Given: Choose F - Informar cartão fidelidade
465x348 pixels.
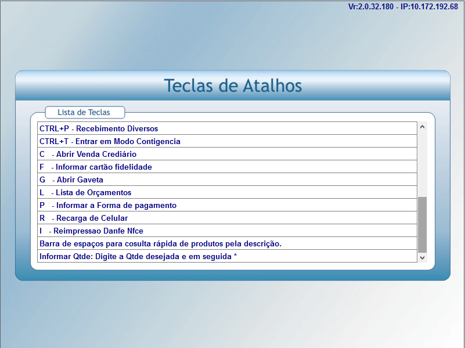Looking at the screenshot, I should coord(227,167).
